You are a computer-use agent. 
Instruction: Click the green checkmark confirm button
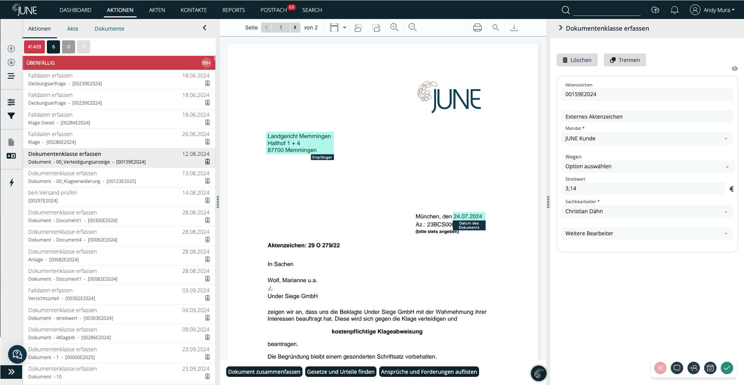[727, 368]
